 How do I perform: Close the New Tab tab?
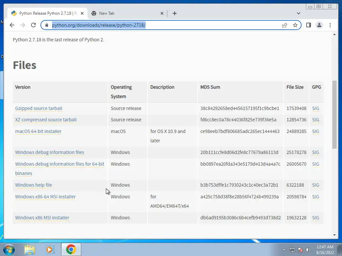(162, 13)
